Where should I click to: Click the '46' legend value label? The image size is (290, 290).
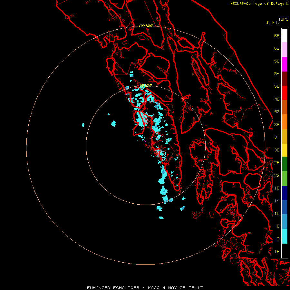pos(277,99)
